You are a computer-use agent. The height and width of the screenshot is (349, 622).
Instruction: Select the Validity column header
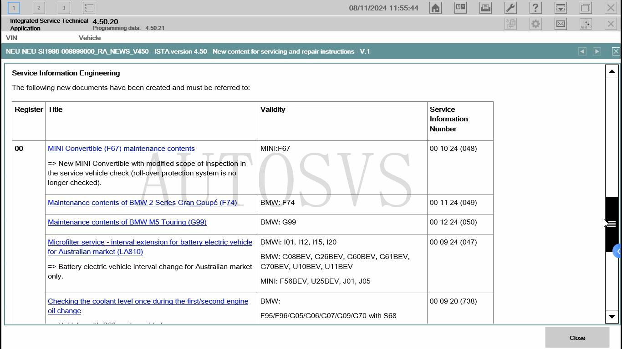click(342, 121)
